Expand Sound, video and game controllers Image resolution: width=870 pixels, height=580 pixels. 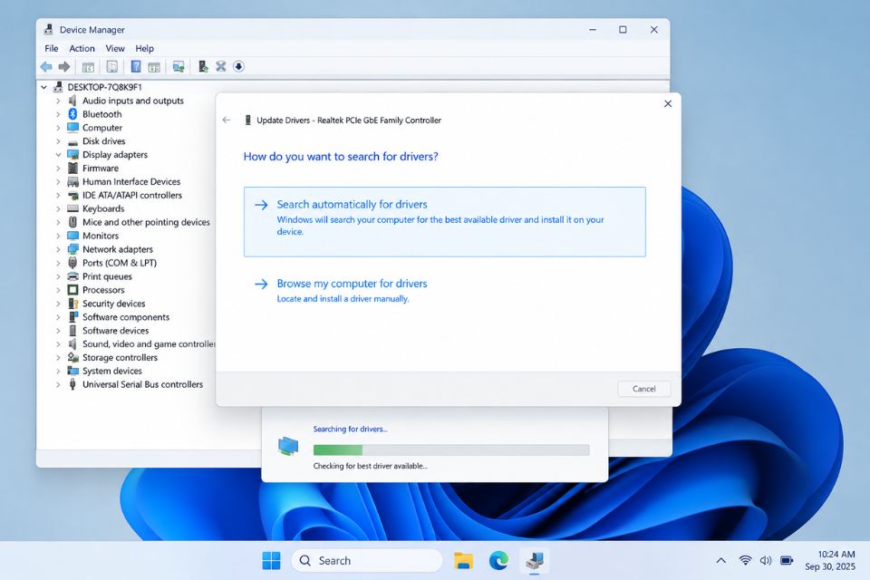[x=58, y=343]
